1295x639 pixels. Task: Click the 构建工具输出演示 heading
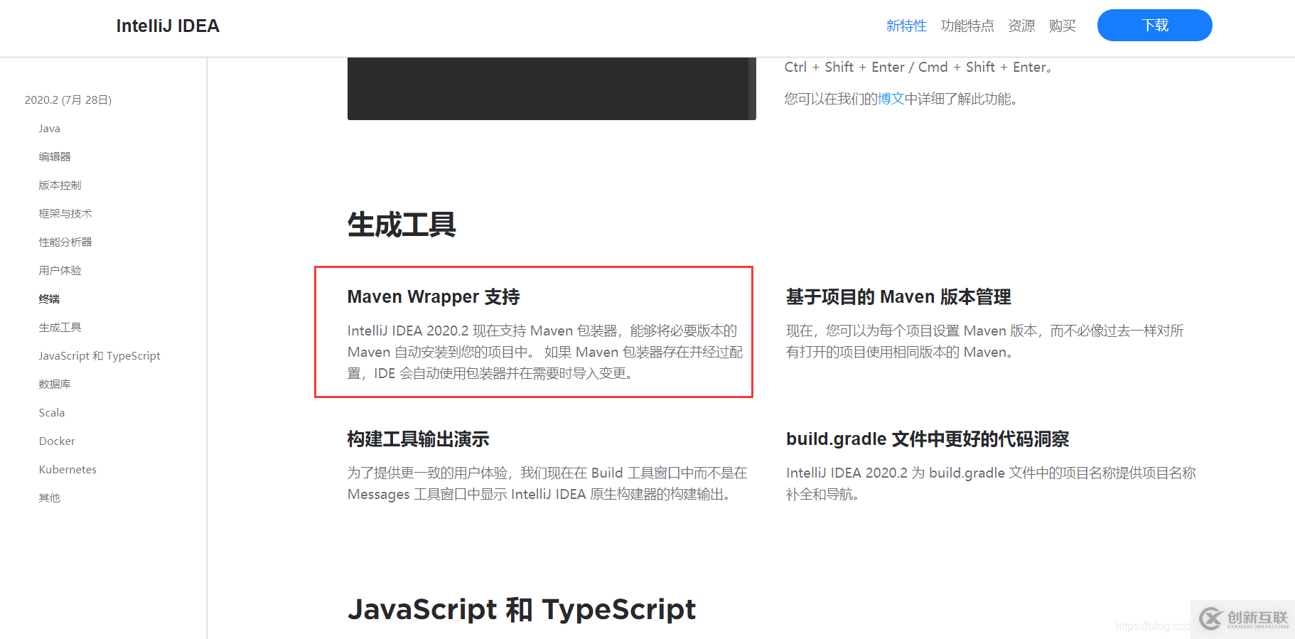click(x=418, y=439)
